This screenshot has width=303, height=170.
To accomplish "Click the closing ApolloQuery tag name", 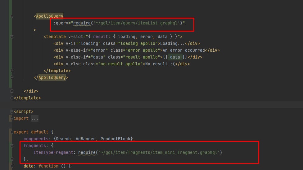I will click(x=52, y=77).
